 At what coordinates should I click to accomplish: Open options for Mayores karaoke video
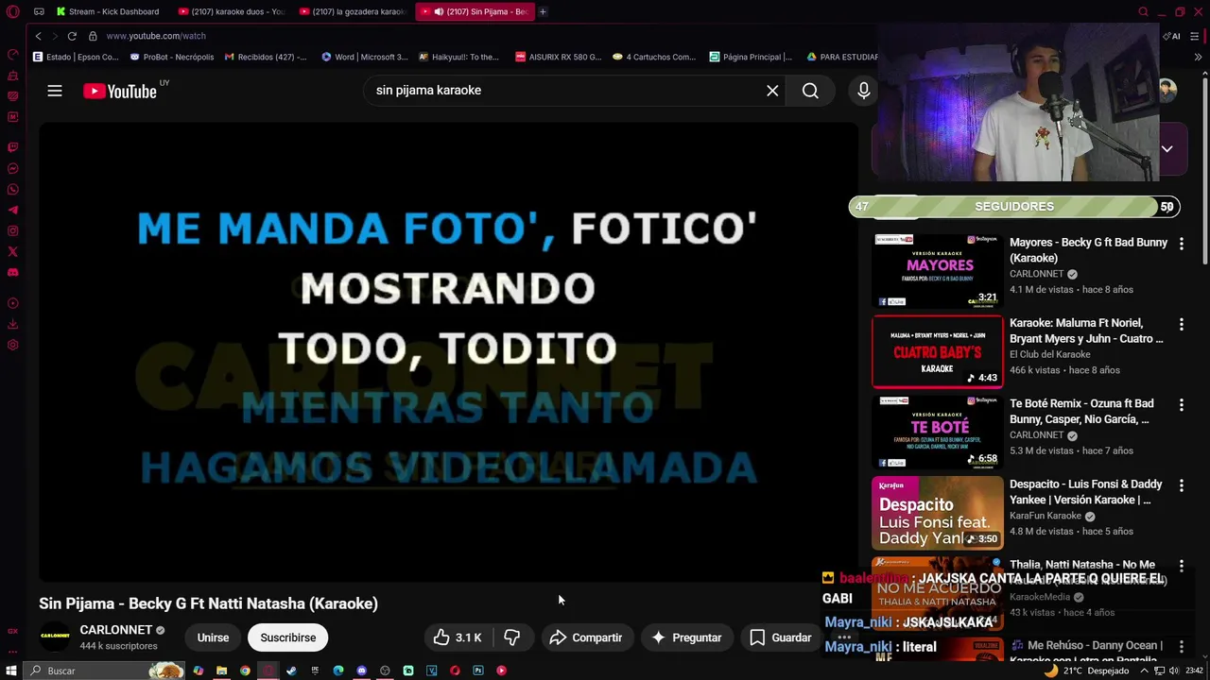[x=1181, y=244]
